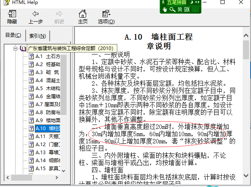Open topic A.12 门窗
This screenshot has width=251, height=187.
(x=48, y=145)
